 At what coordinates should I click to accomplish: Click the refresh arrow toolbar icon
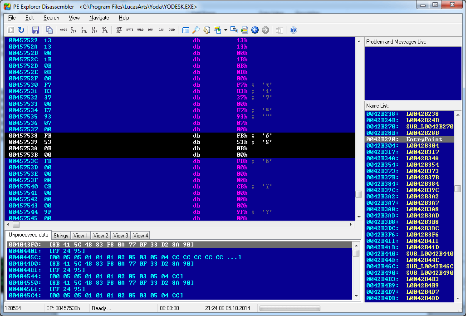[21, 30]
